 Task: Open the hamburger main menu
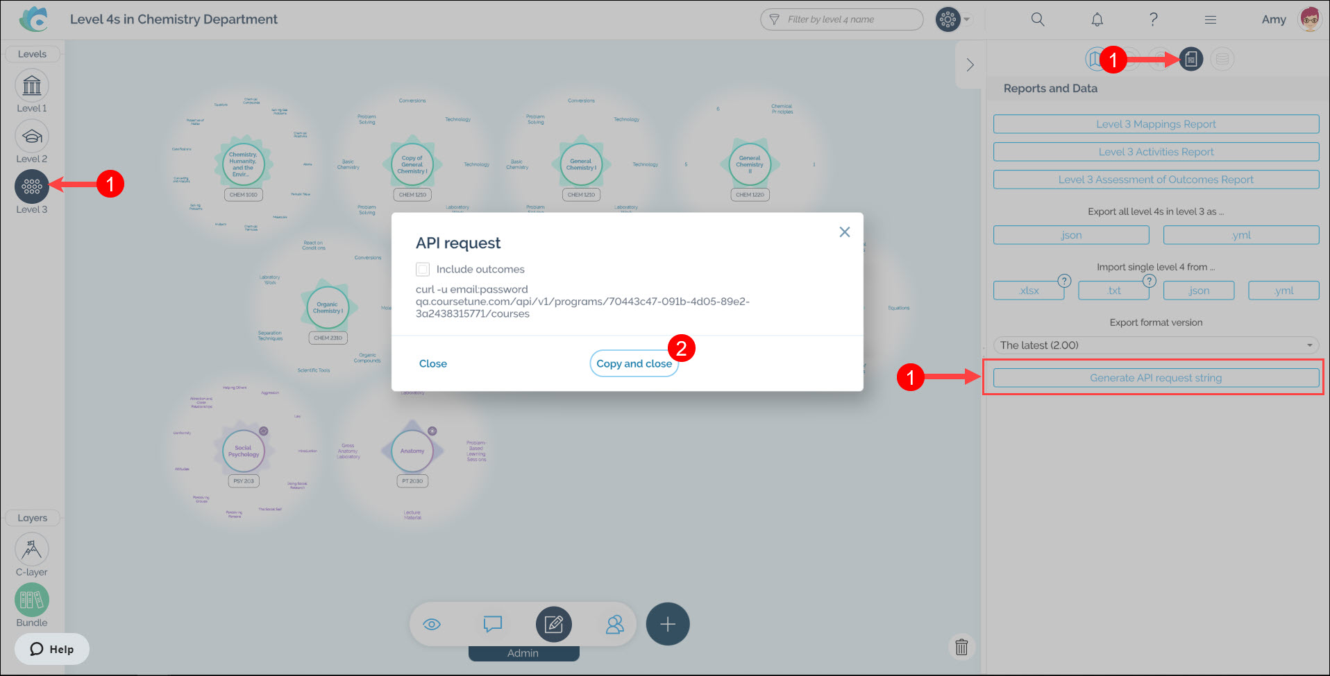tap(1211, 19)
